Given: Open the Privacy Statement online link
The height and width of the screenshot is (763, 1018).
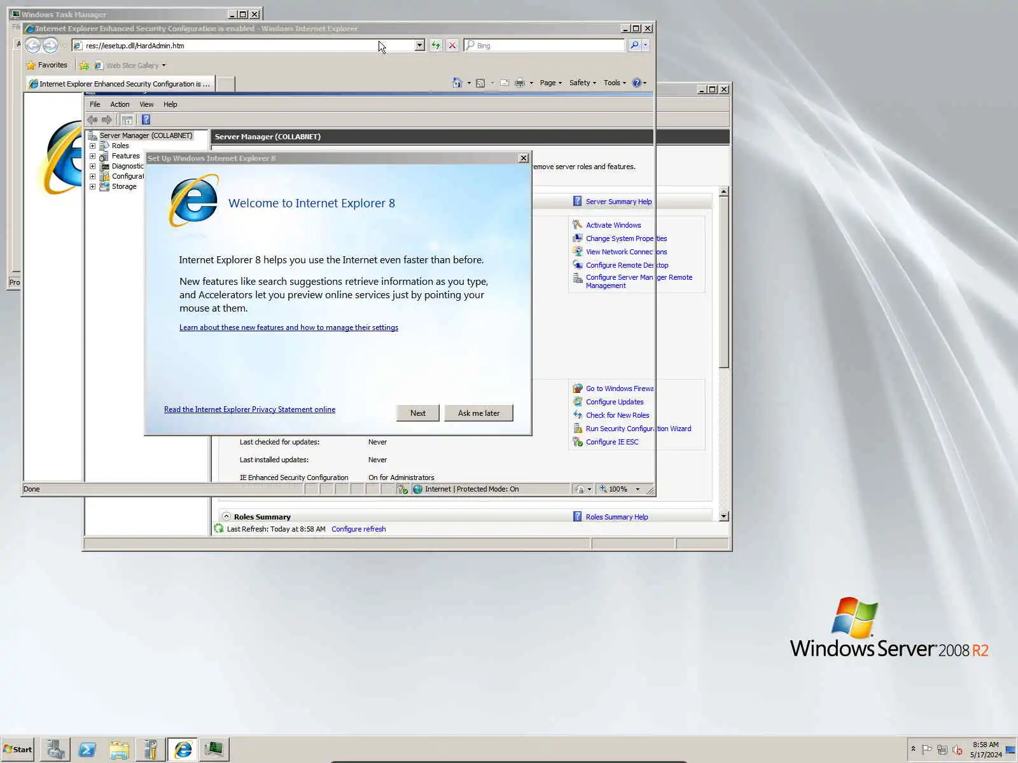Looking at the screenshot, I should 249,409.
